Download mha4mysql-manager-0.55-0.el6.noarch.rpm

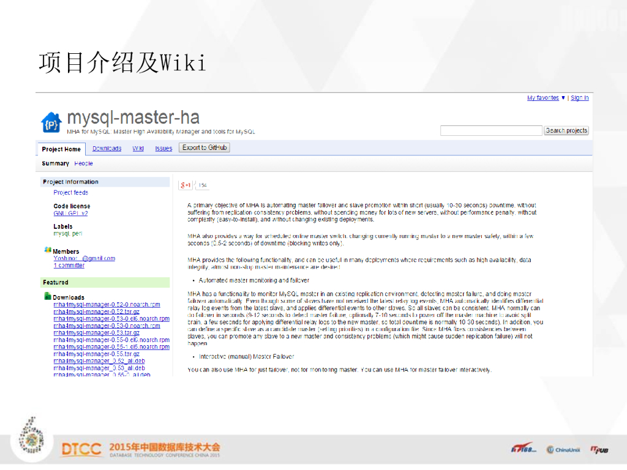click(x=111, y=340)
